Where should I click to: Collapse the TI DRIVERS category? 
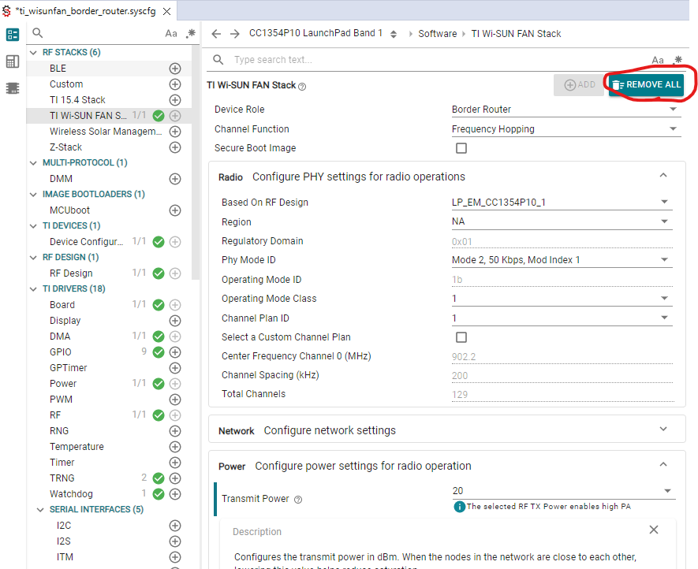[x=33, y=289]
